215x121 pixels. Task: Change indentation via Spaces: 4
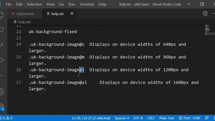click(x=122, y=118)
